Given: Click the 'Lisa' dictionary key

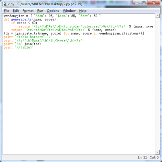Looking at the screenshot, I should tap(62, 16).
